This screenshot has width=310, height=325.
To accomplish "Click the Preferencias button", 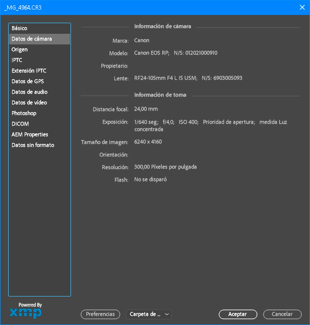I will 100,314.
